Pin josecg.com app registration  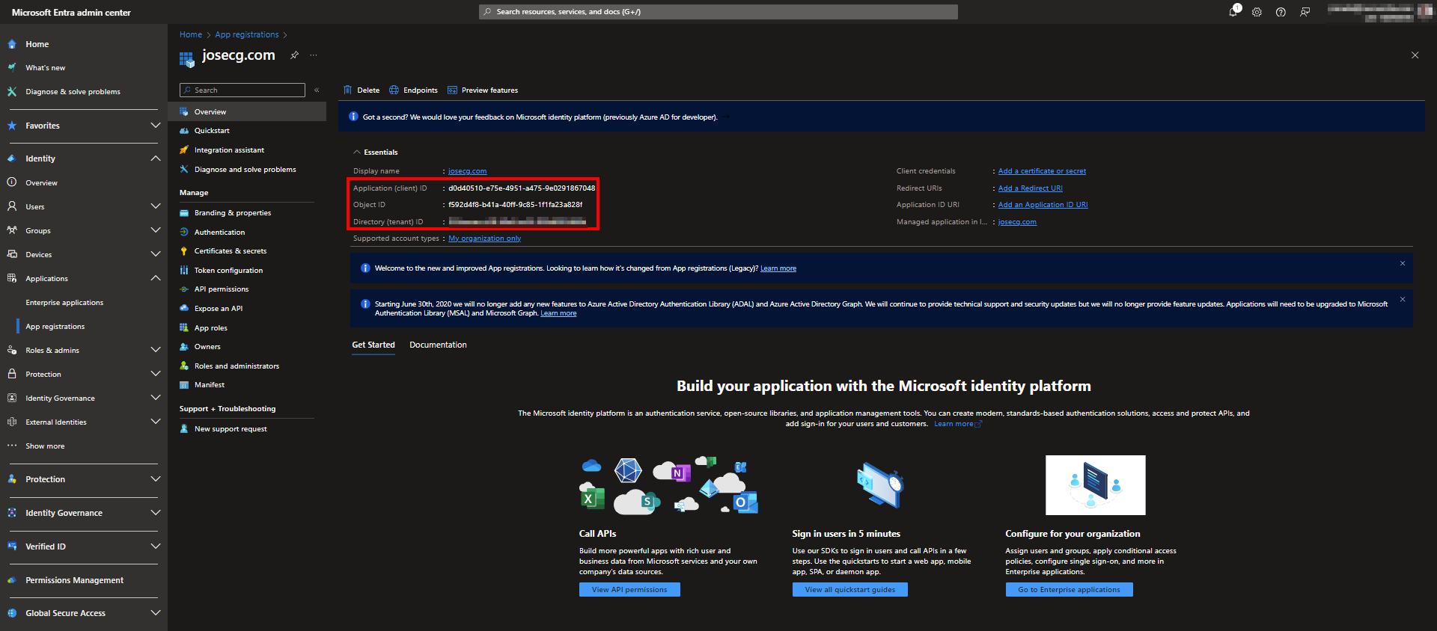tap(294, 55)
